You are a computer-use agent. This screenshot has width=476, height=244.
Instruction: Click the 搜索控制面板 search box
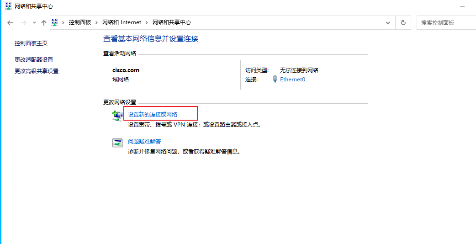[x=446, y=23]
